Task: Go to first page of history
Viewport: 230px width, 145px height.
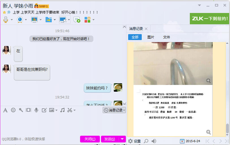Action: click(x=208, y=141)
